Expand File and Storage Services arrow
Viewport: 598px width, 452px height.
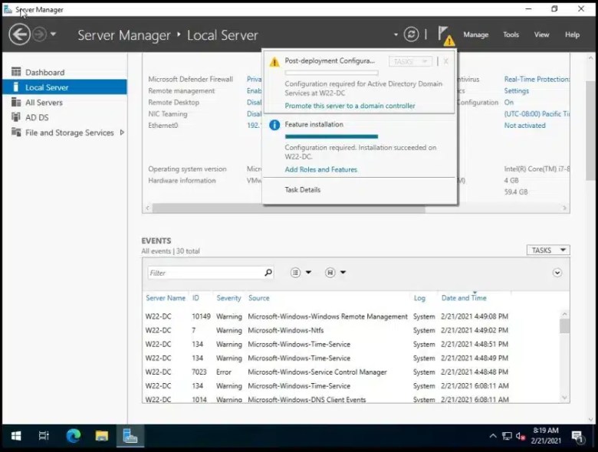pyautogui.click(x=122, y=133)
